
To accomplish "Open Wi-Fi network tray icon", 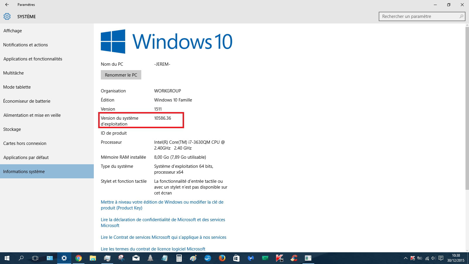I will point(427,258).
